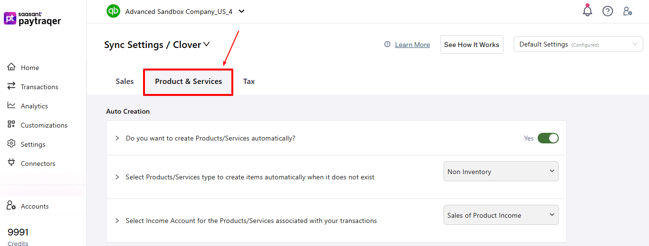Click the SaasAnt PayTraQer logo
The height and width of the screenshot is (246, 649).
tap(32, 19)
